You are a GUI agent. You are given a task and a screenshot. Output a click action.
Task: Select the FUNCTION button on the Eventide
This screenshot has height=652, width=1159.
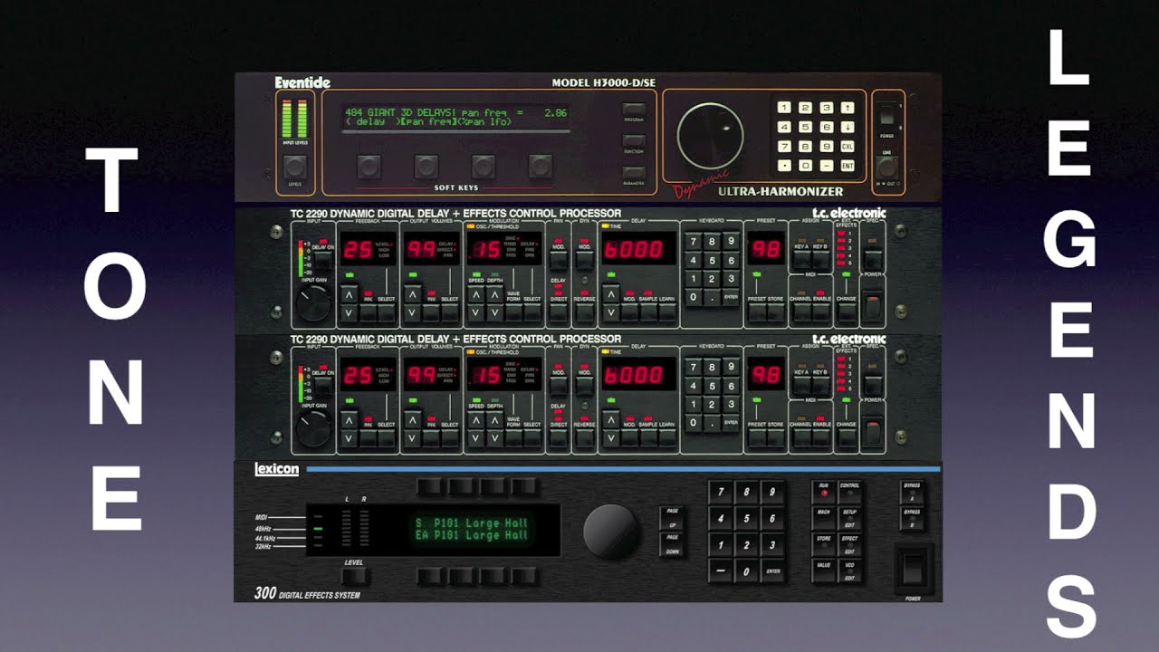[x=634, y=140]
